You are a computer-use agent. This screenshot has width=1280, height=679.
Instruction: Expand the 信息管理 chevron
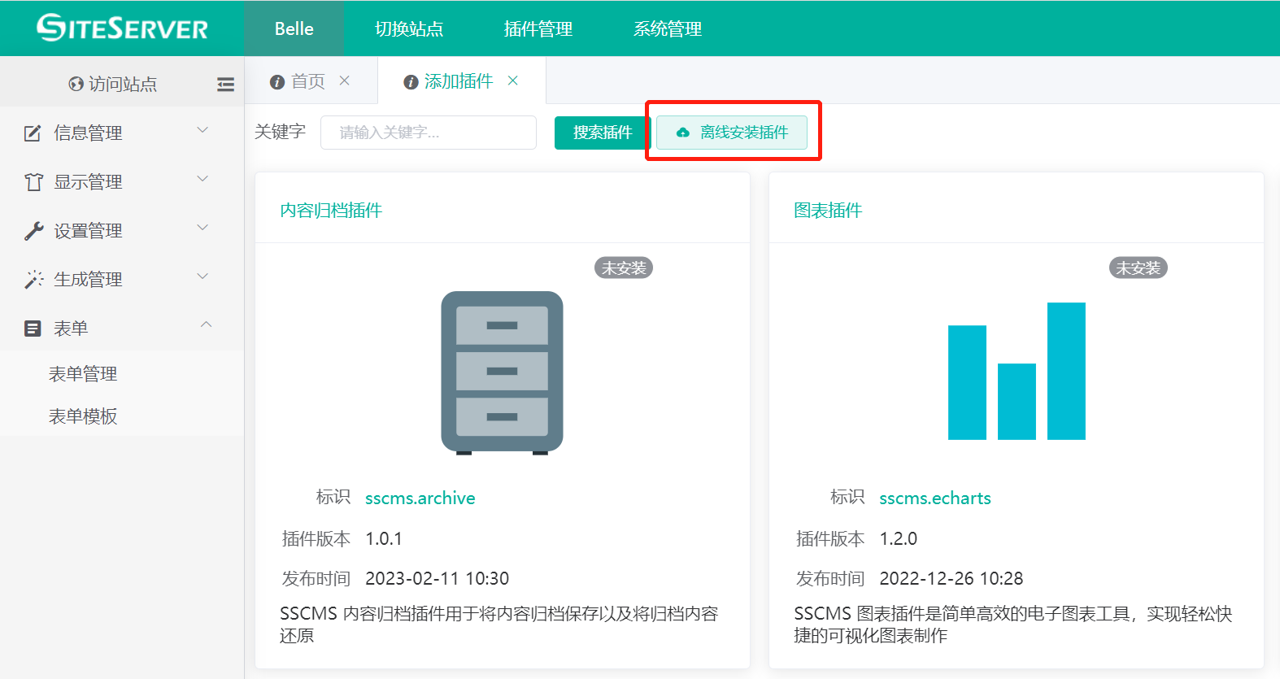coord(203,130)
